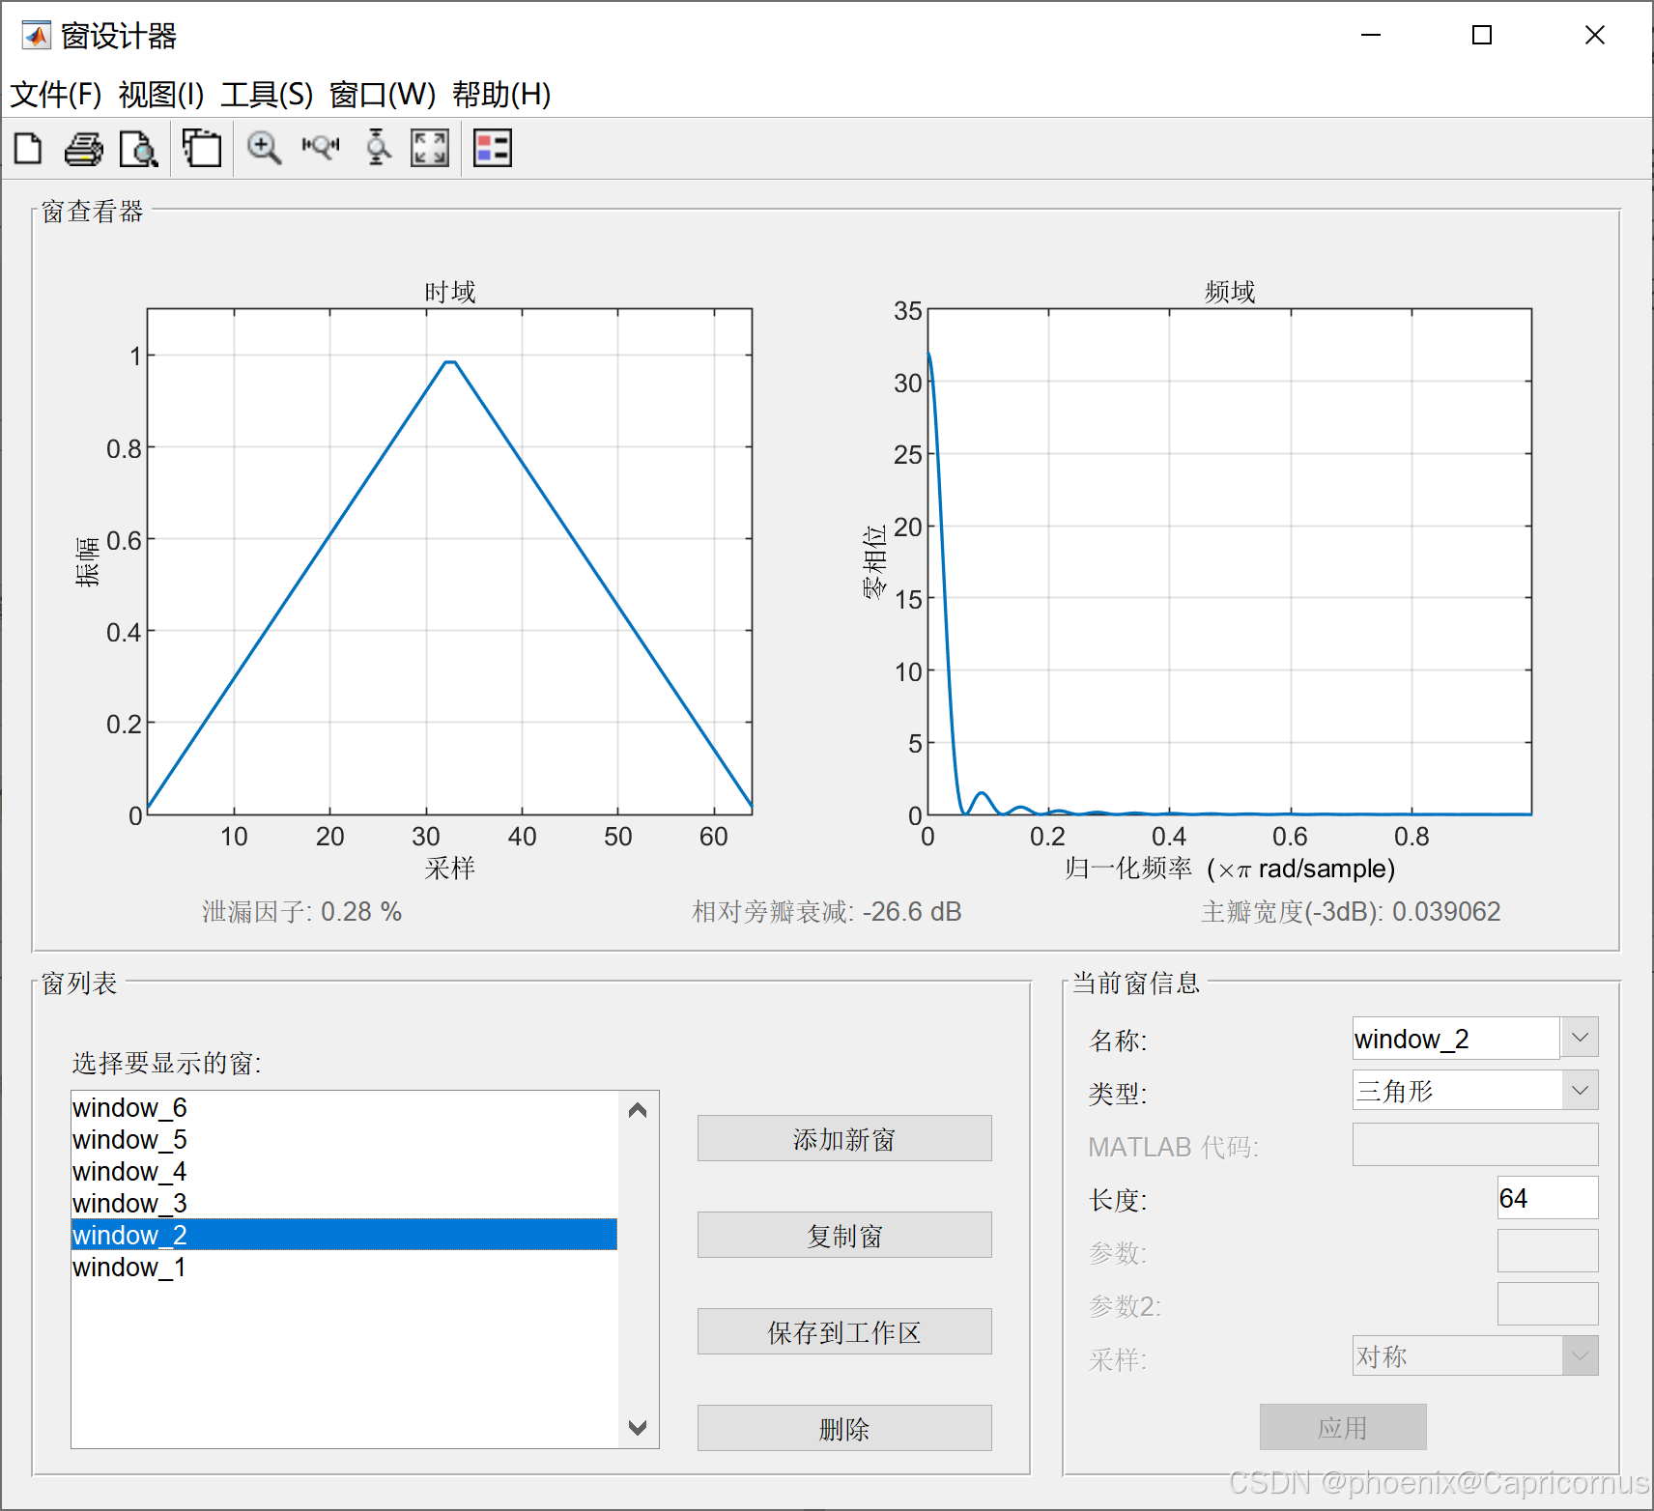The image size is (1654, 1511).
Task: Click the 归一化频率 x-axis label
Action: [x=1230, y=869]
